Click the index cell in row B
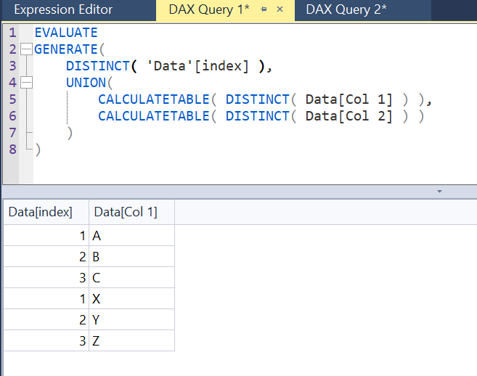The width and height of the screenshot is (477, 376). [45, 257]
